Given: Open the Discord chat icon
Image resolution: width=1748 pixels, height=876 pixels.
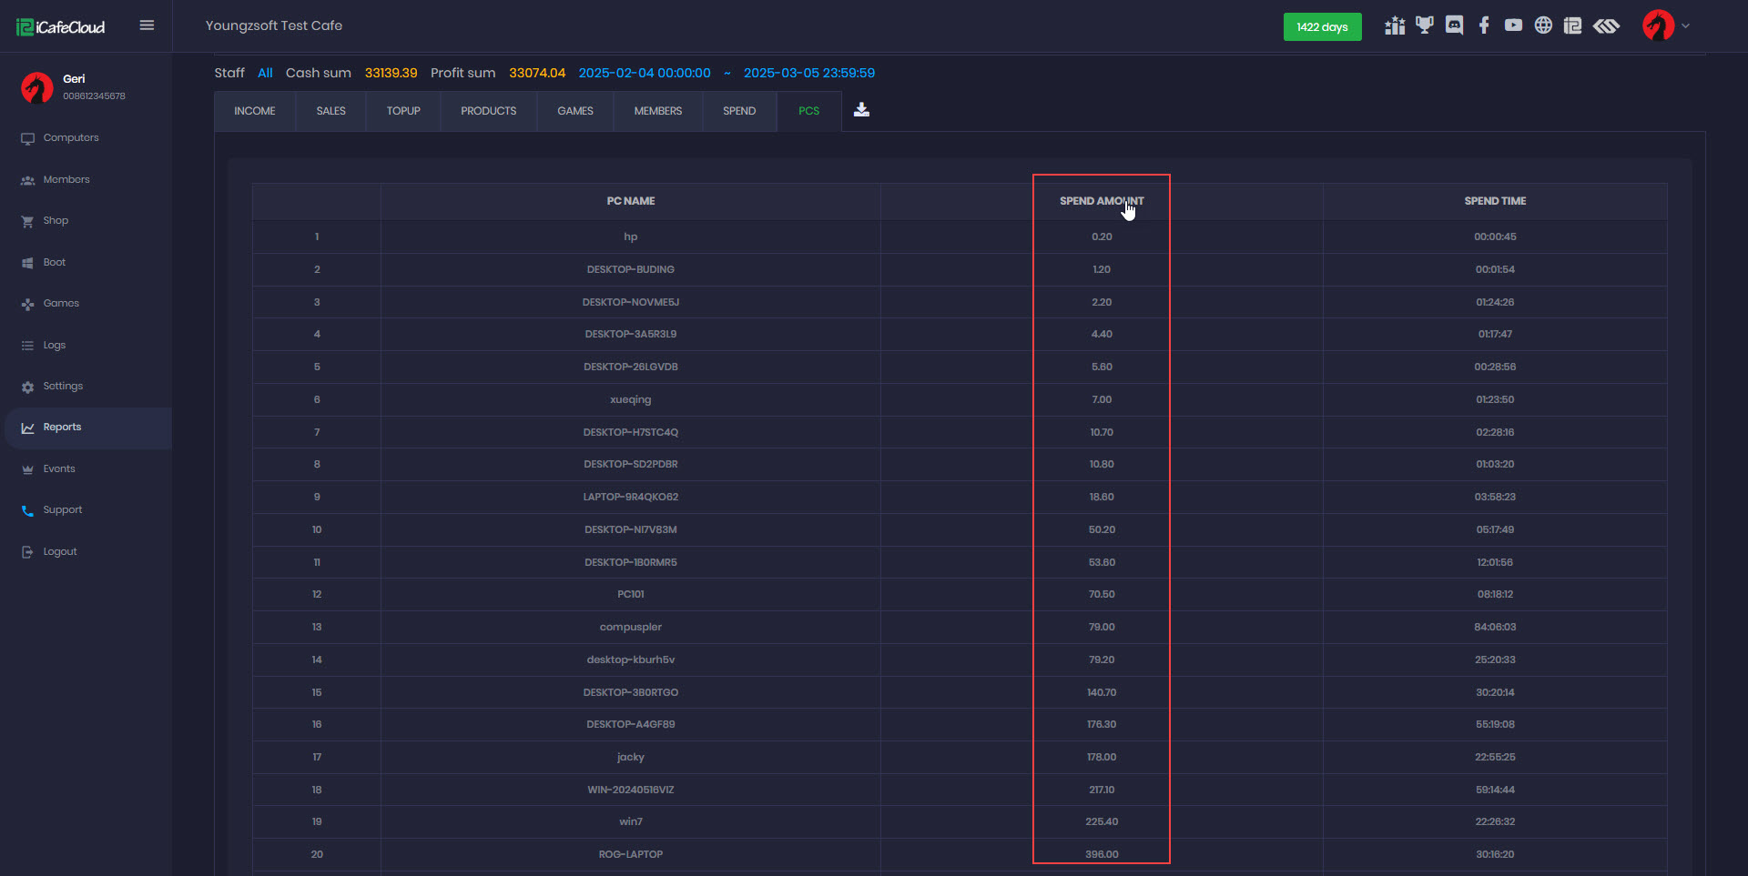Looking at the screenshot, I should tap(1454, 25).
